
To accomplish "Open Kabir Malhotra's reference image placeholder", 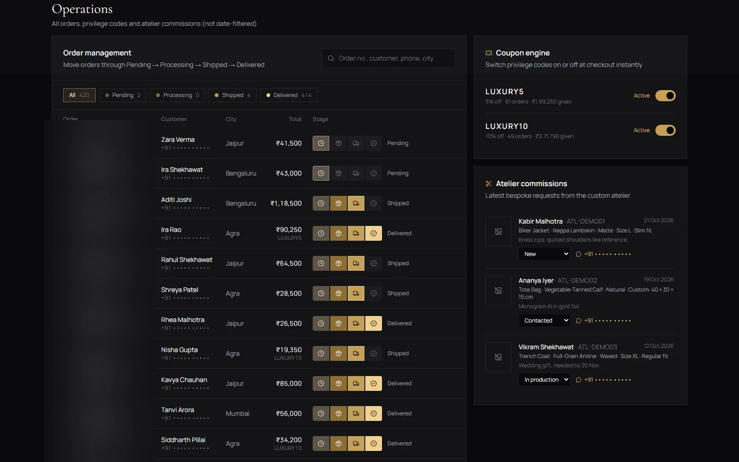I will (498, 231).
